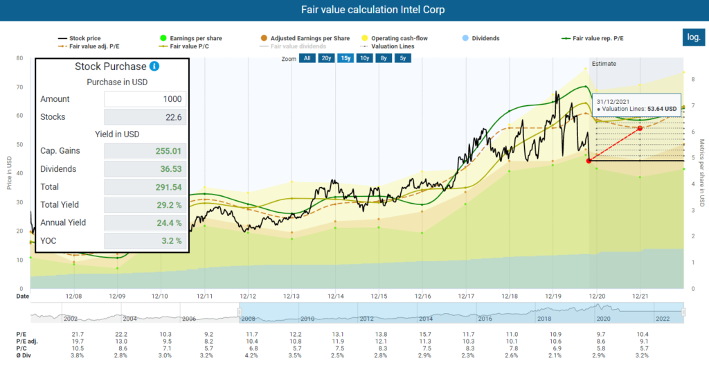709x372 pixels.
Task: Click P/E adj. value 9.1
Action: point(644,342)
